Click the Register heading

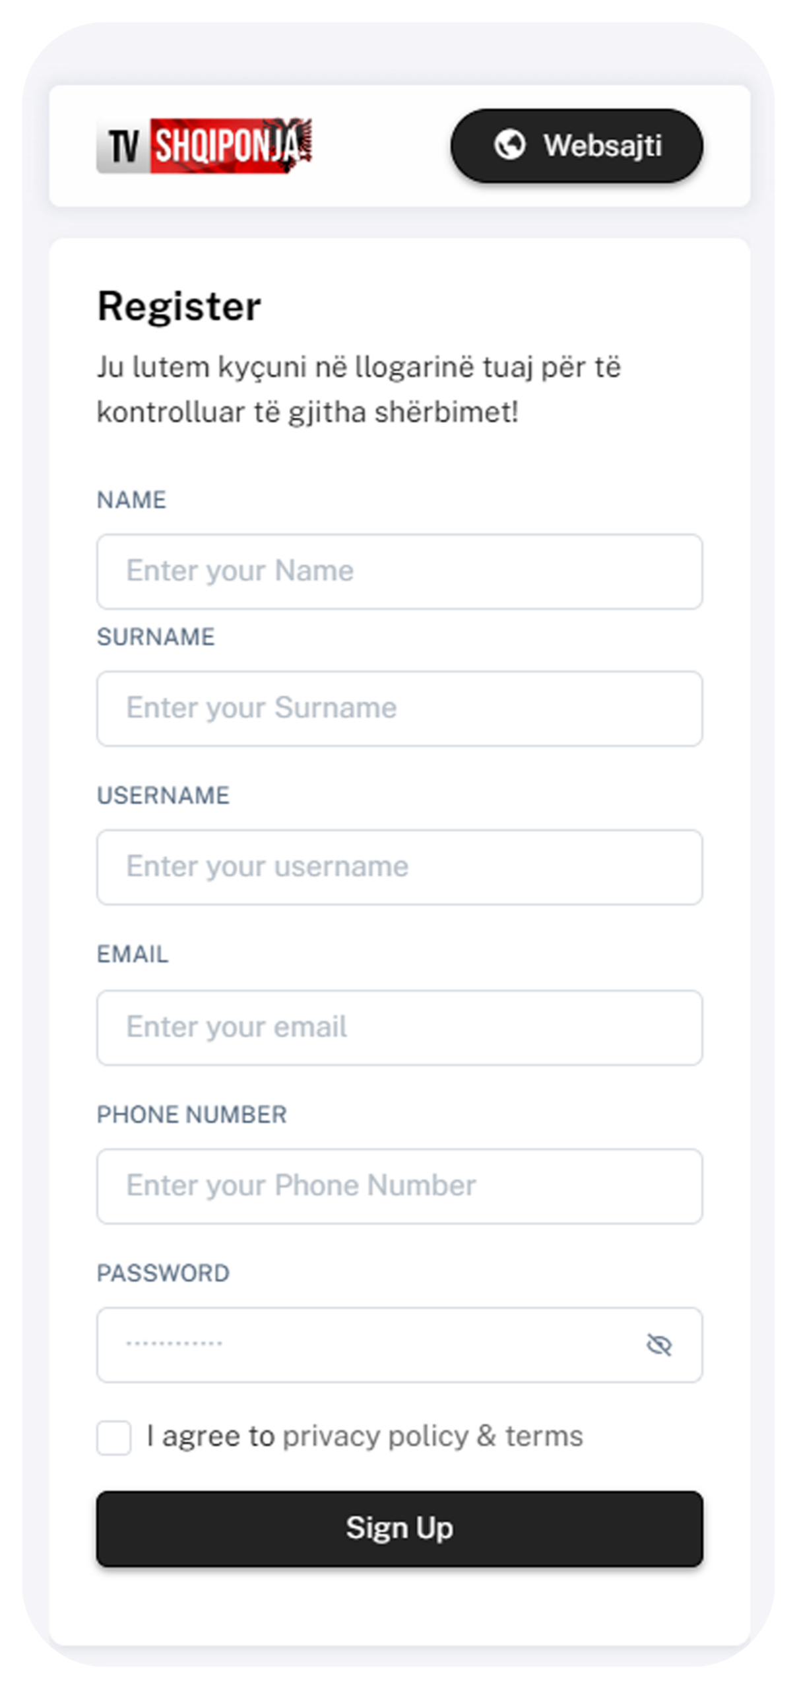[179, 307]
